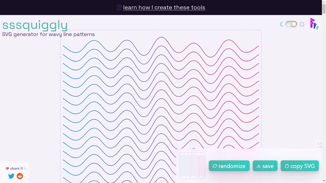Click the 'share it' label
This screenshot has width=326, height=183.
click(x=15, y=168)
